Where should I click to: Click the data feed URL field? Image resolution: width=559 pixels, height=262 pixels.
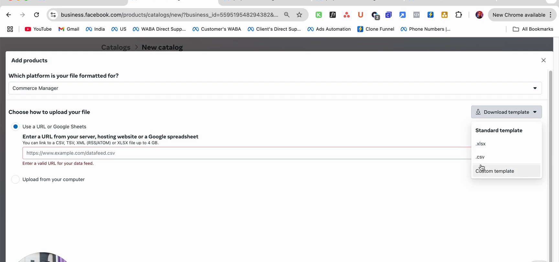point(247,153)
